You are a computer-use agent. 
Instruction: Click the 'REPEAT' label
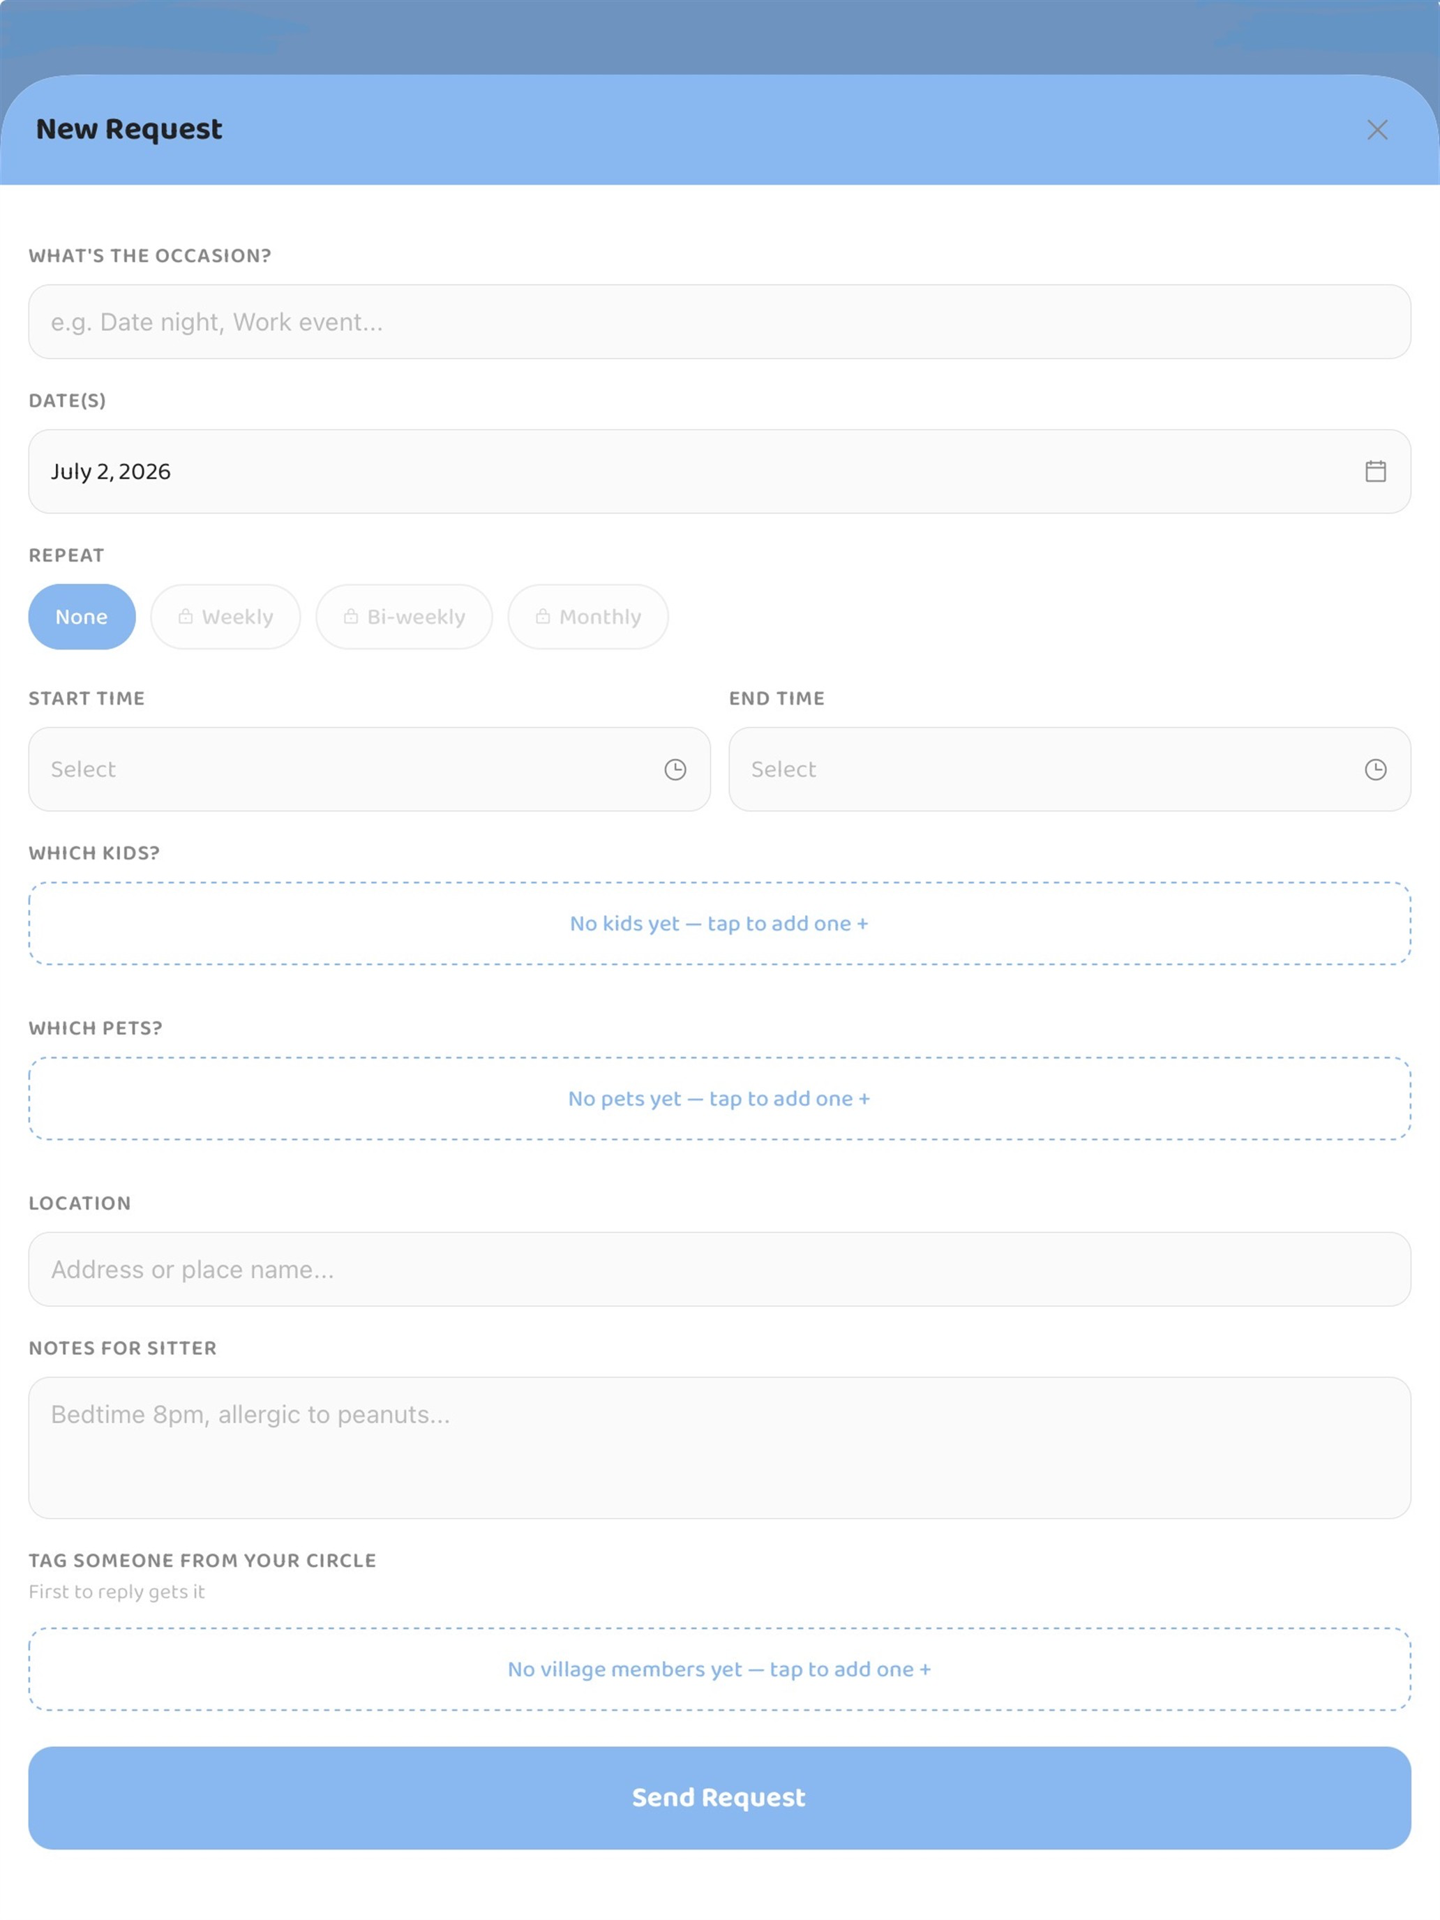67,555
